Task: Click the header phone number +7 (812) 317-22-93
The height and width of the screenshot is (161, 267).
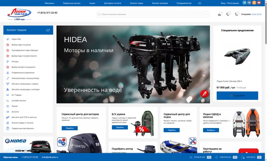Action: point(47,13)
